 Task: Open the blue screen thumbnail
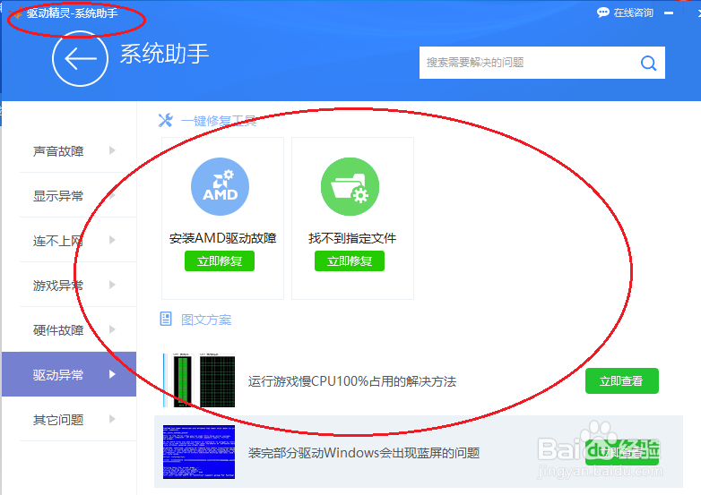click(199, 452)
